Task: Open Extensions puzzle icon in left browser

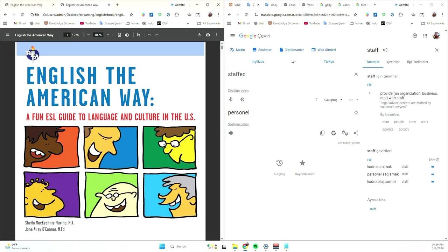Action: tap(176, 15)
